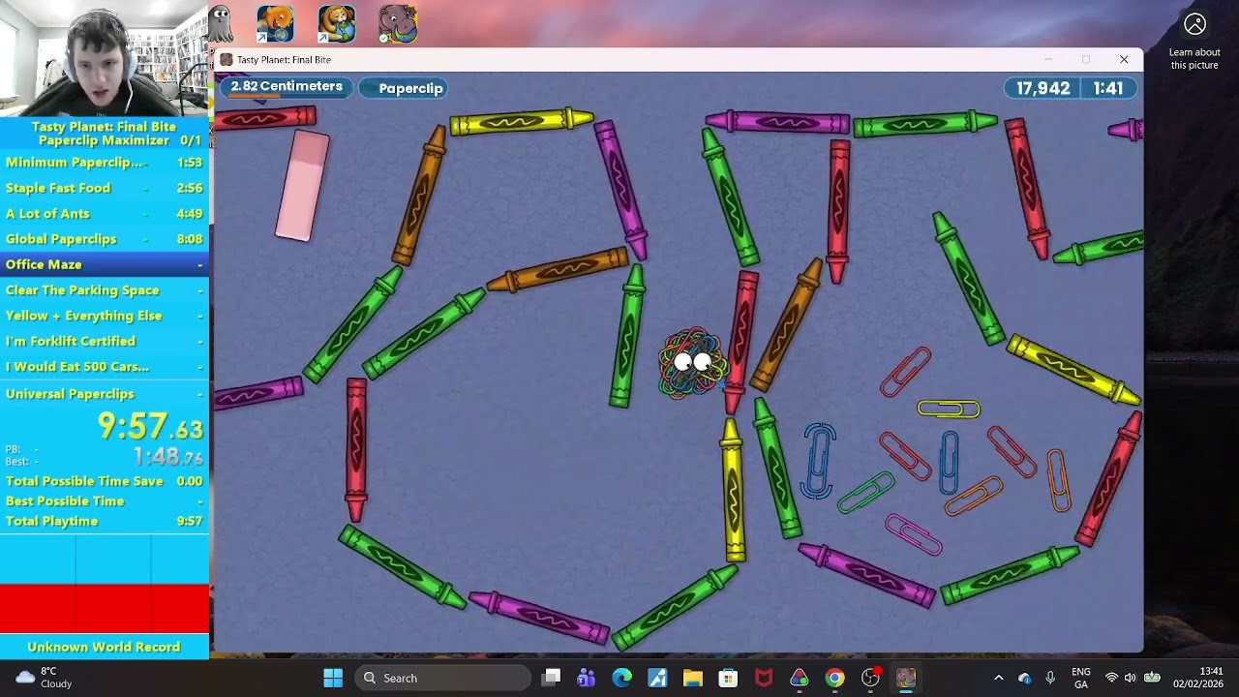Switch to Google Chrome on the taskbar

pos(834,678)
